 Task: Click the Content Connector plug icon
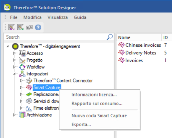29,81
